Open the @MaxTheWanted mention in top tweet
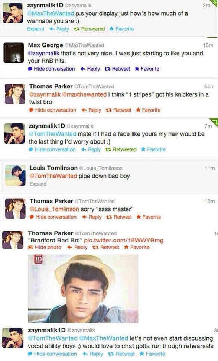 coord(51,13)
